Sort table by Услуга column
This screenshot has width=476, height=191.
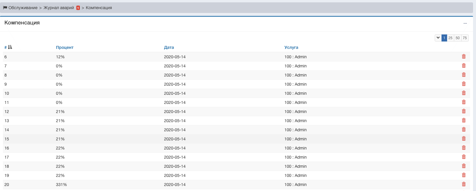pyautogui.click(x=291, y=47)
